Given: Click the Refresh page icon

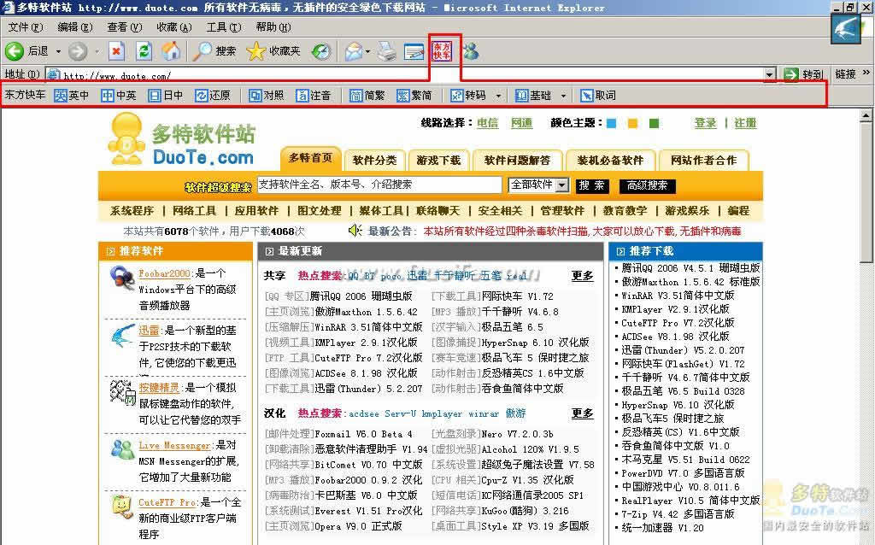Looking at the screenshot, I should 144,51.
